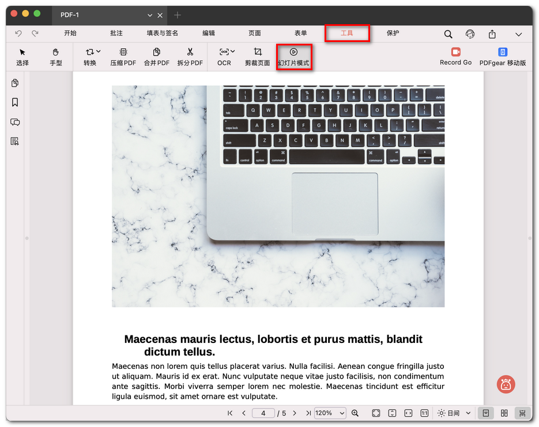Click the 压缩PDF compress tool
This screenshot has height=427, width=539.
coord(123,56)
